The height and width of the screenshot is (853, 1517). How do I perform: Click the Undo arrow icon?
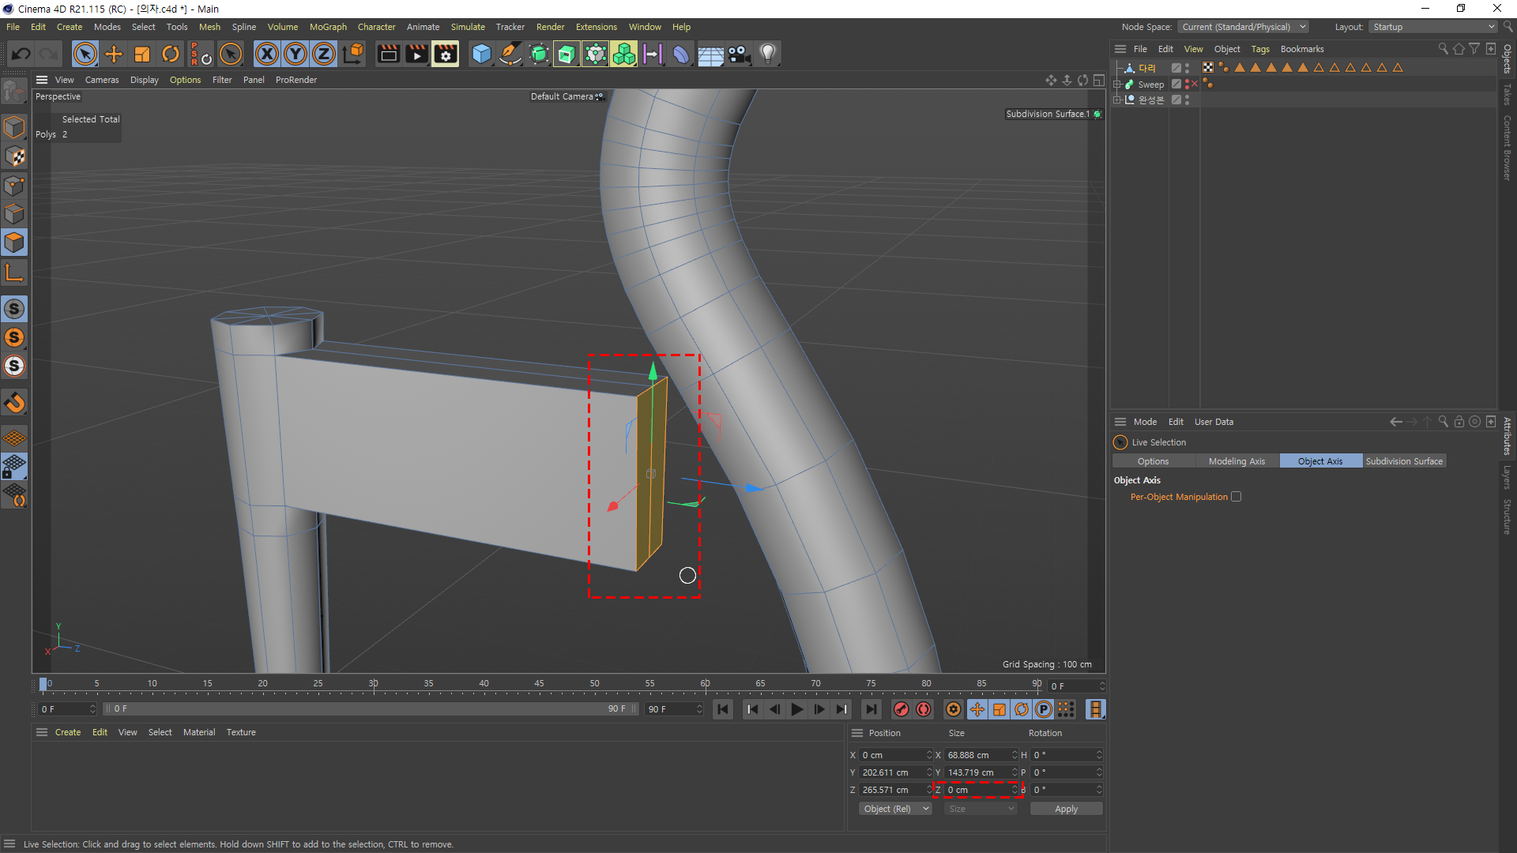click(21, 54)
